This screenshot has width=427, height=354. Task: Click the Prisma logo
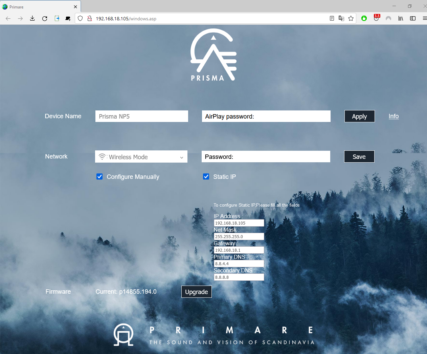click(213, 55)
